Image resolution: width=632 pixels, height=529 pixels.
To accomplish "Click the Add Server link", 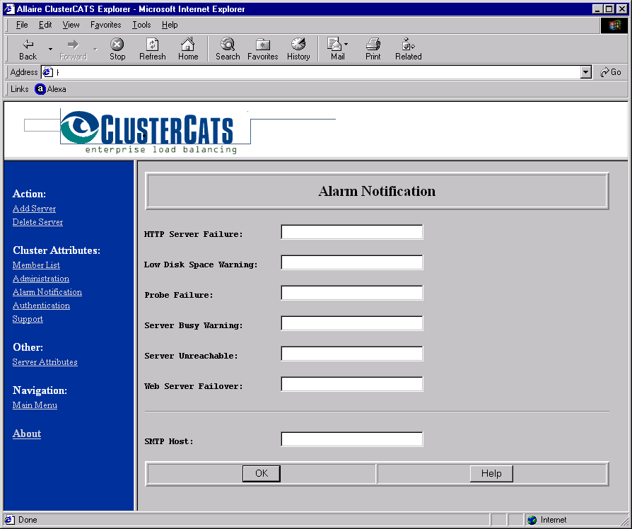I will (x=34, y=209).
